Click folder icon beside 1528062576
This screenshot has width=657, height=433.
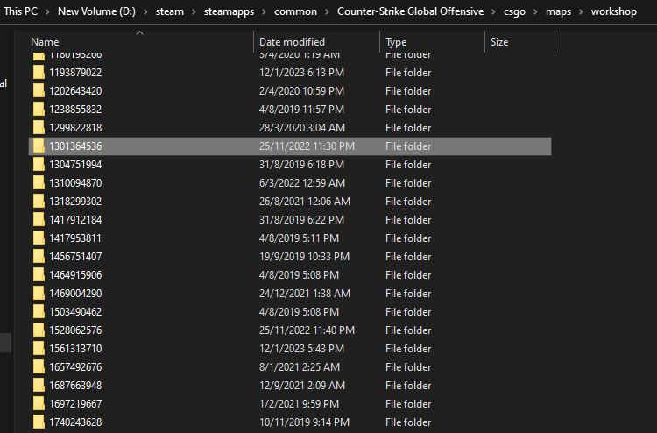39,330
